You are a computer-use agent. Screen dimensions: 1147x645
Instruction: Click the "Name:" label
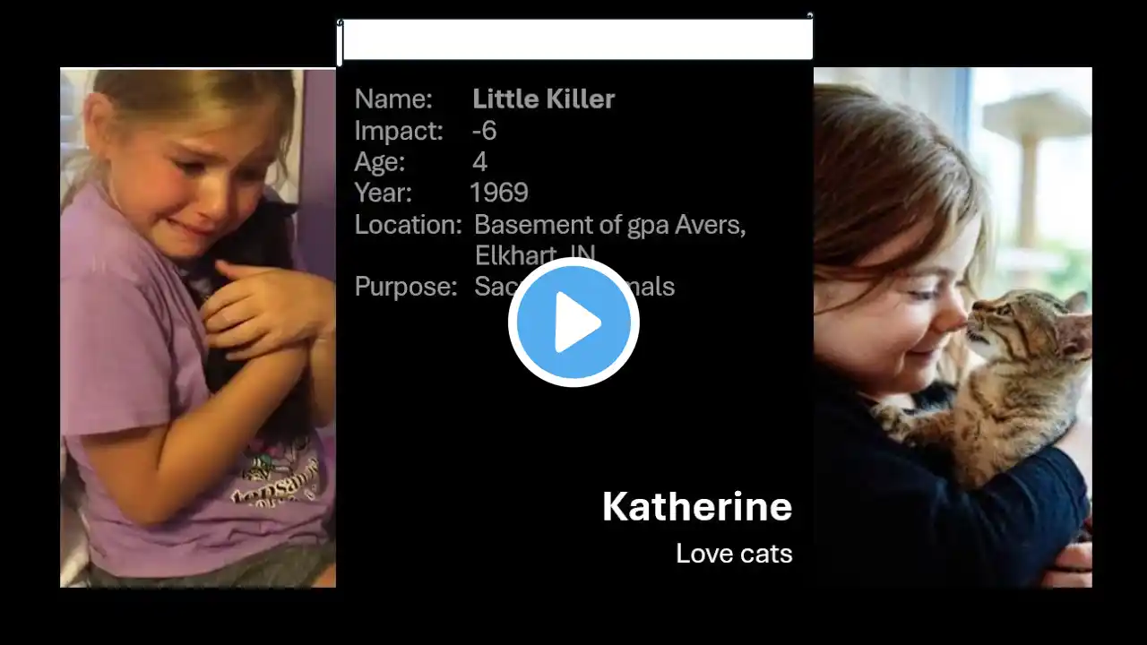click(393, 99)
